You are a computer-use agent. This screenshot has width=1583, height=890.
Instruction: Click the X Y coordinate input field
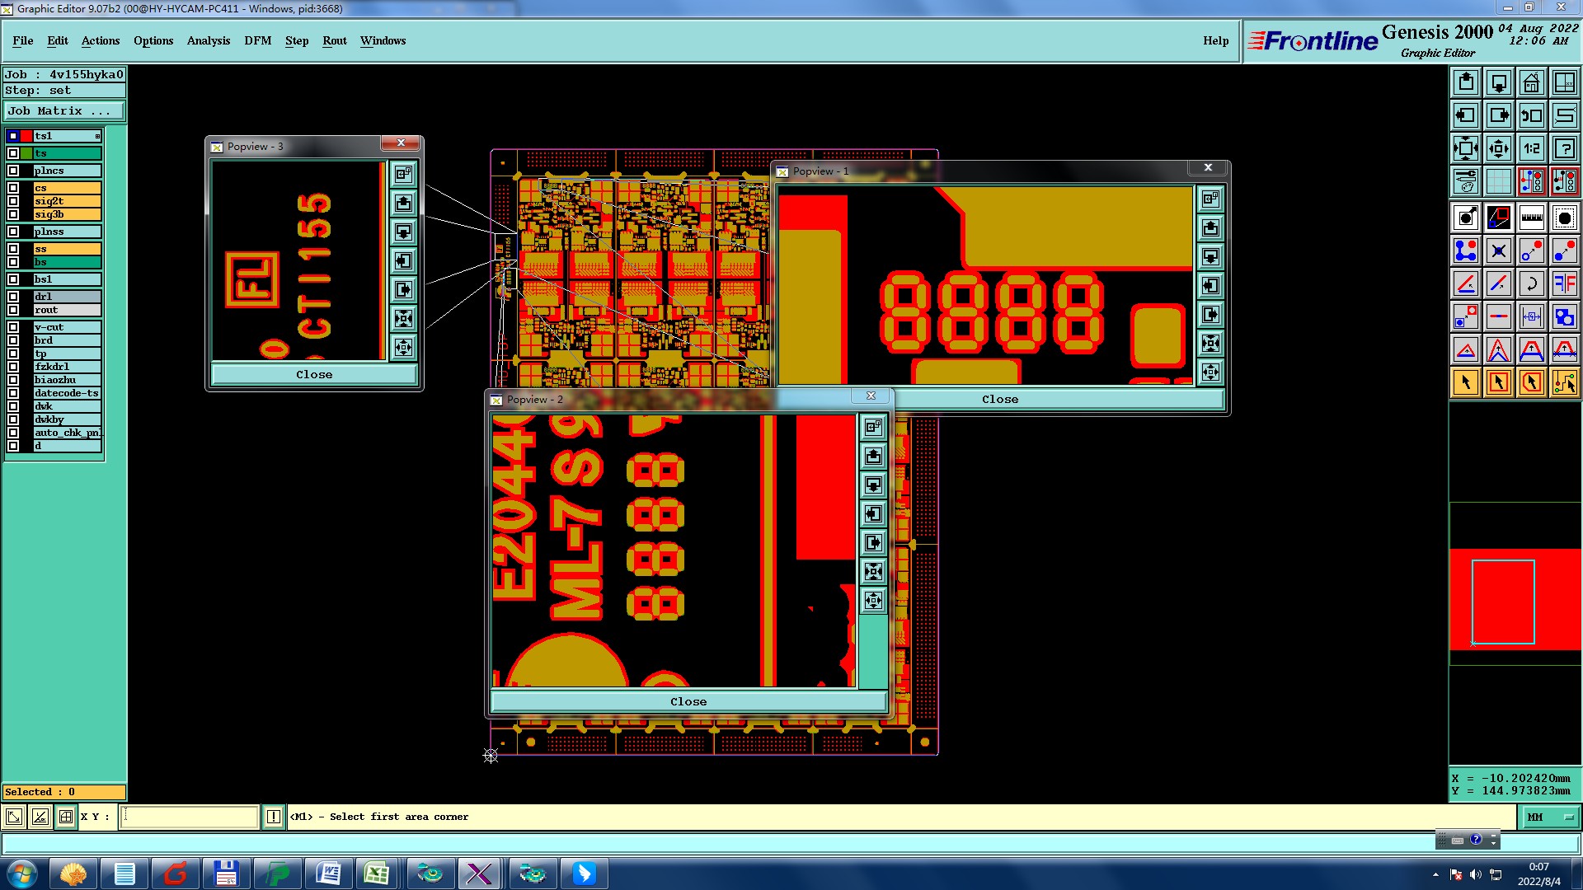click(190, 817)
